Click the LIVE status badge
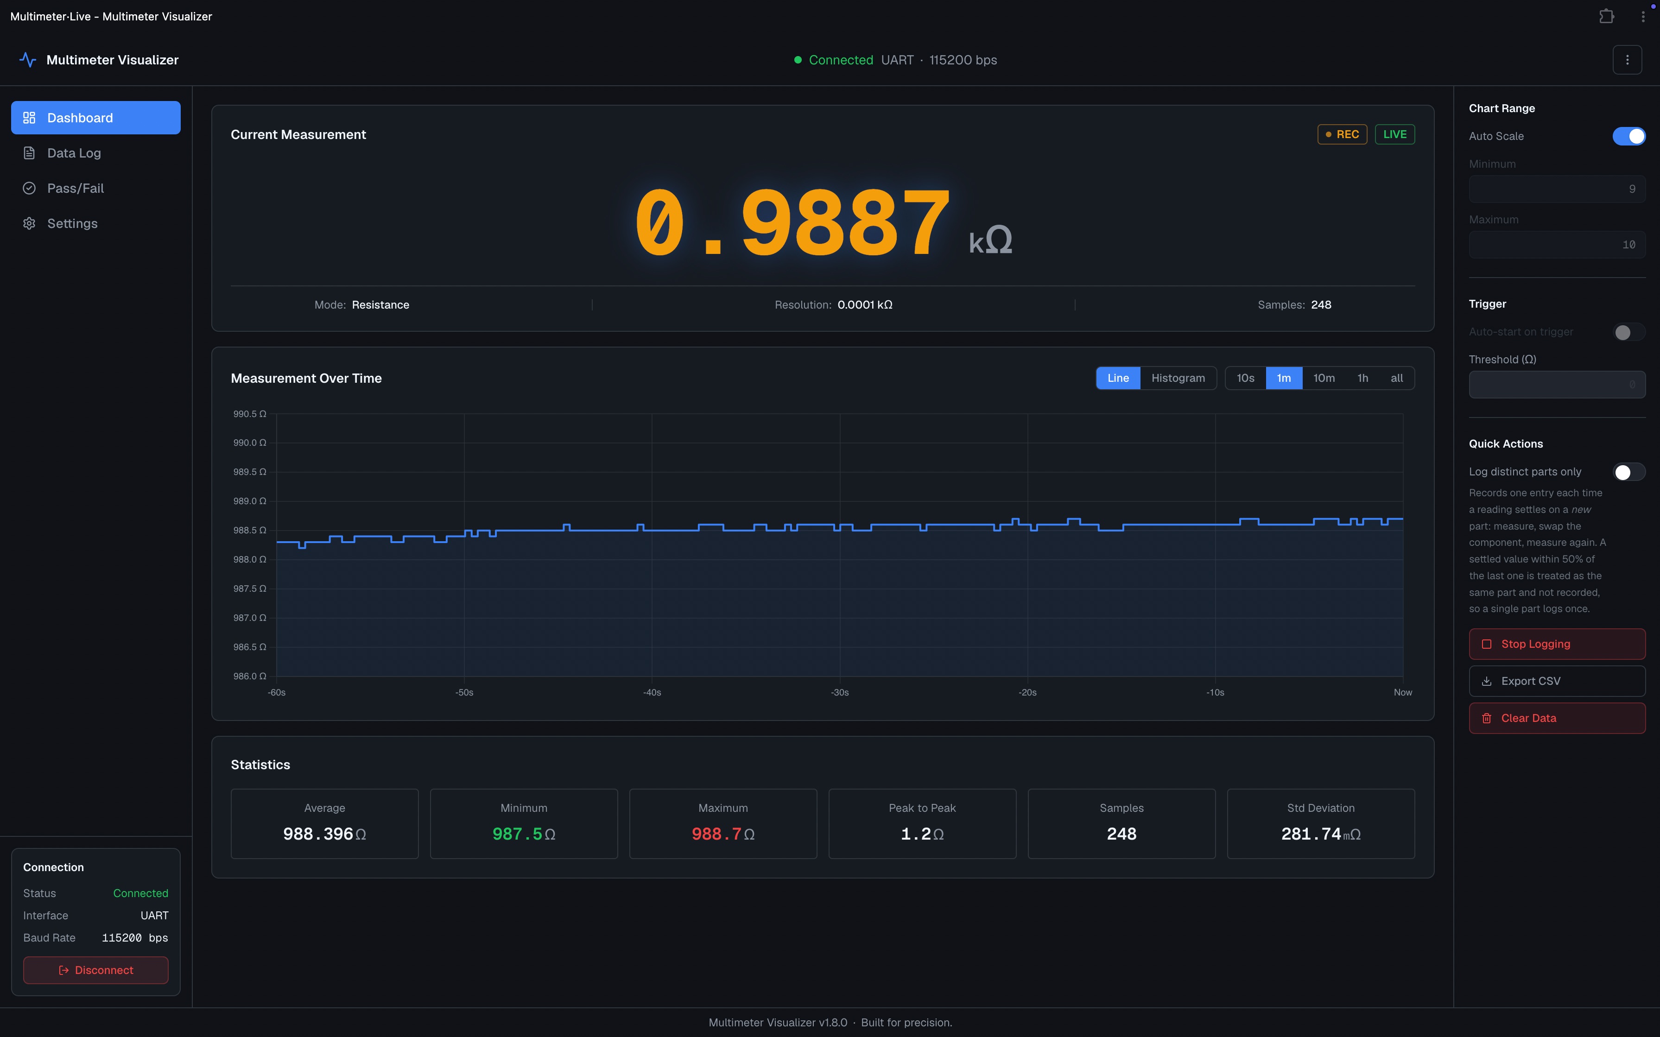Viewport: 1660px width, 1037px height. point(1394,134)
